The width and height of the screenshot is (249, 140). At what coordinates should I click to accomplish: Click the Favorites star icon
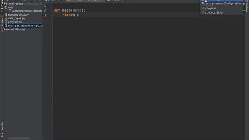[2, 136]
